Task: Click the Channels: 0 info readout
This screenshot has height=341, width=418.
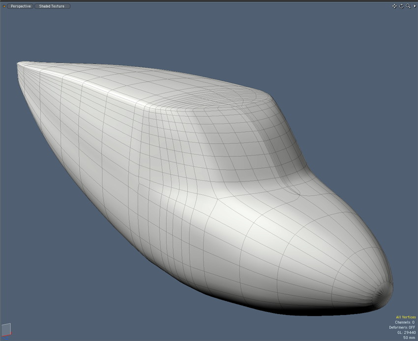Action: (405, 322)
